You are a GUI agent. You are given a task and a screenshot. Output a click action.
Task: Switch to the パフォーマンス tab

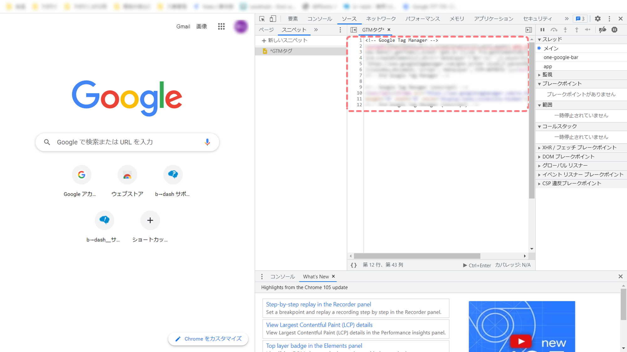(x=422, y=19)
